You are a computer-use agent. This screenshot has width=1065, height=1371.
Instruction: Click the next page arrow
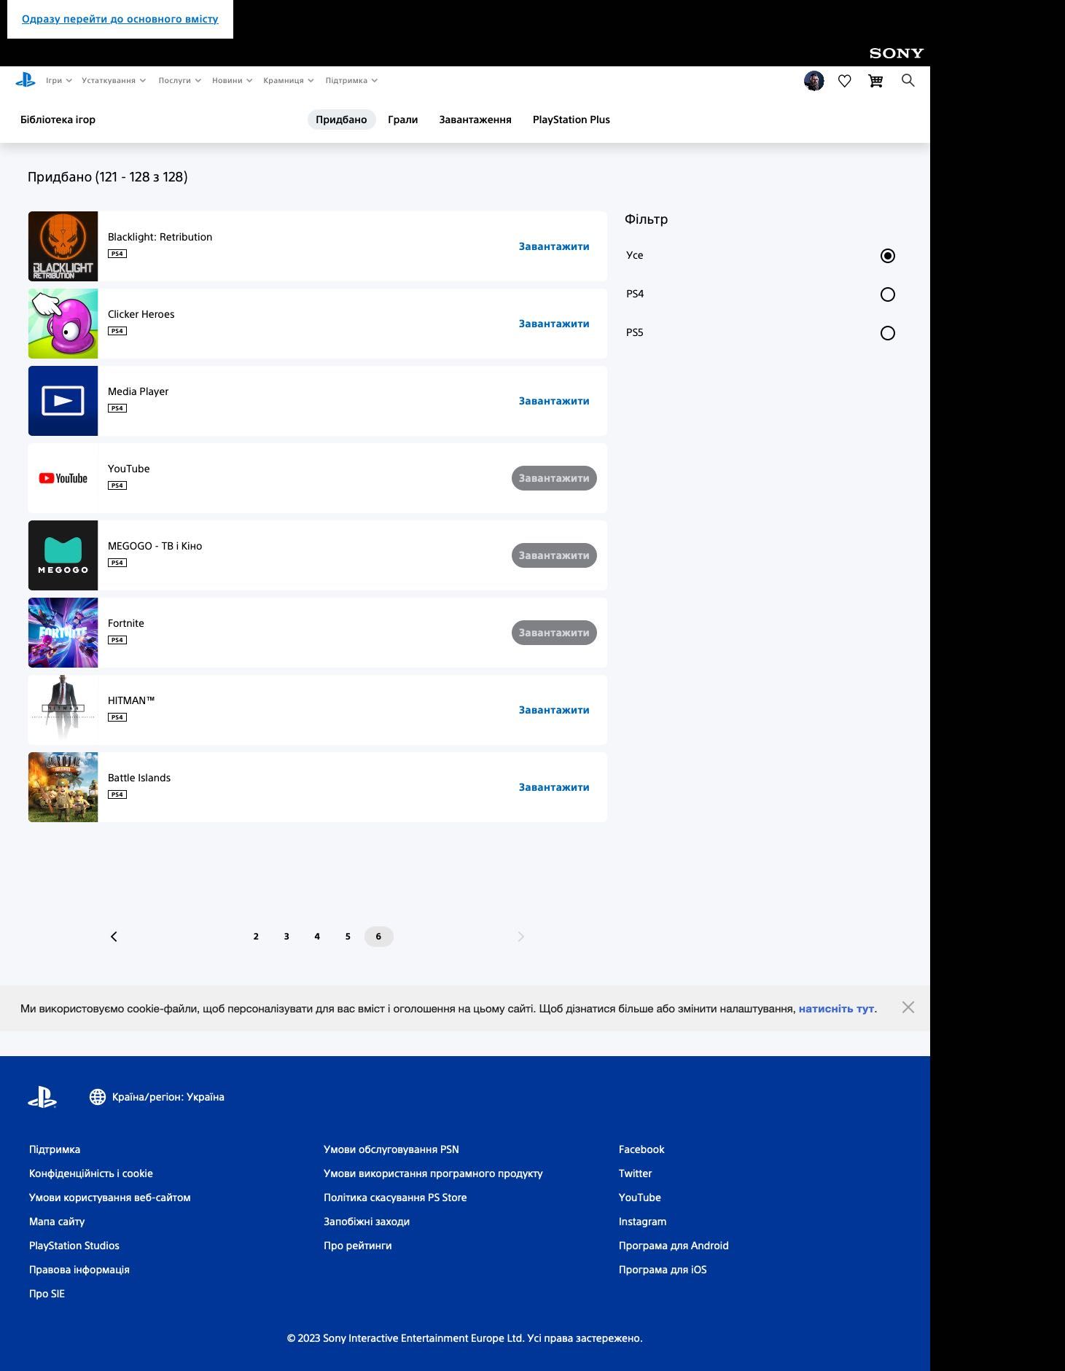pyautogui.click(x=520, y=937)
